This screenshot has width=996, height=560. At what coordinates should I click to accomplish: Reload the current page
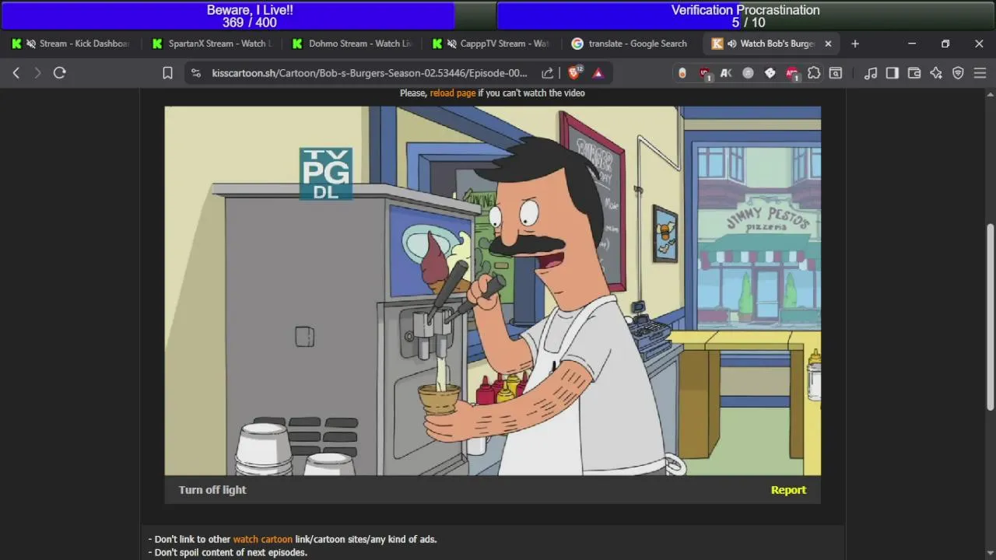(x=60, y=73)
